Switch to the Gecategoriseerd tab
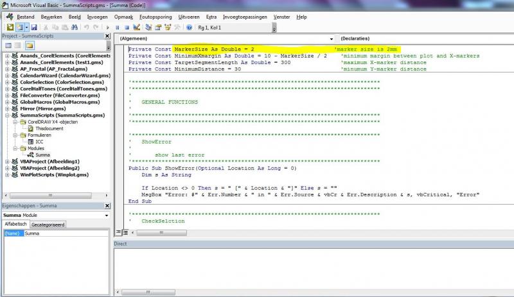 48,225
